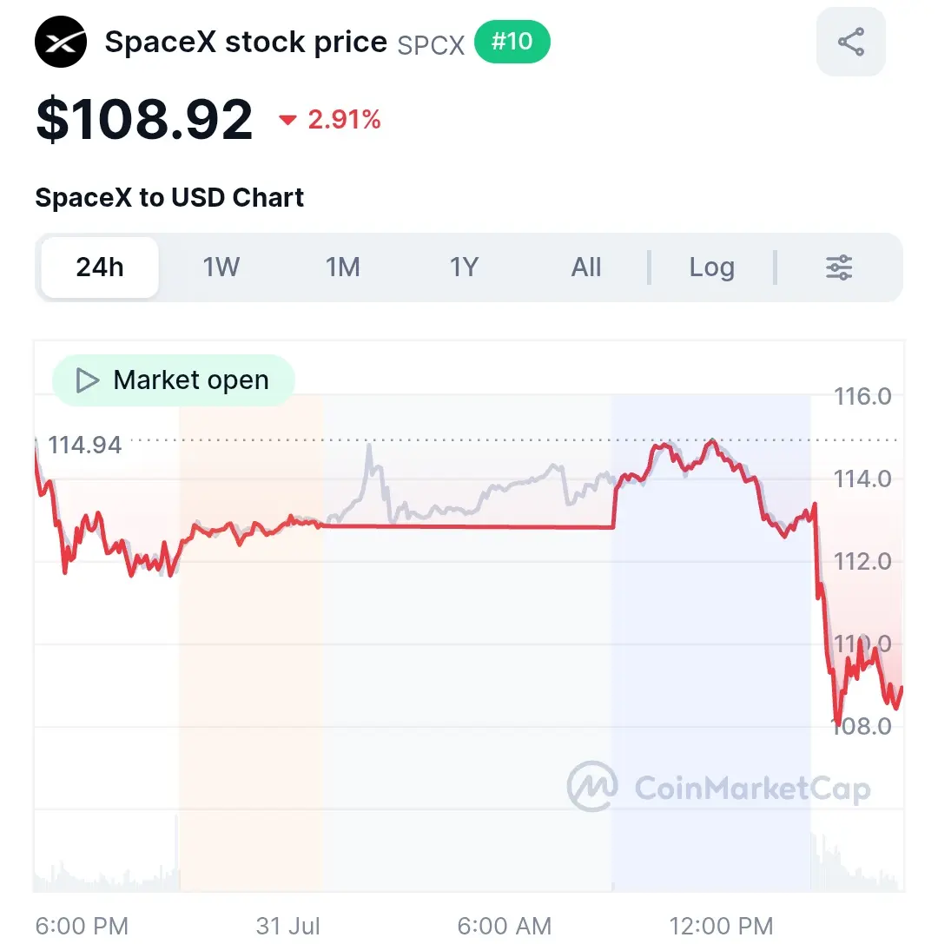Open chart settings sliders icon
Screen dimensions: 938x944
pyautogui.click(x=839, y=267)
